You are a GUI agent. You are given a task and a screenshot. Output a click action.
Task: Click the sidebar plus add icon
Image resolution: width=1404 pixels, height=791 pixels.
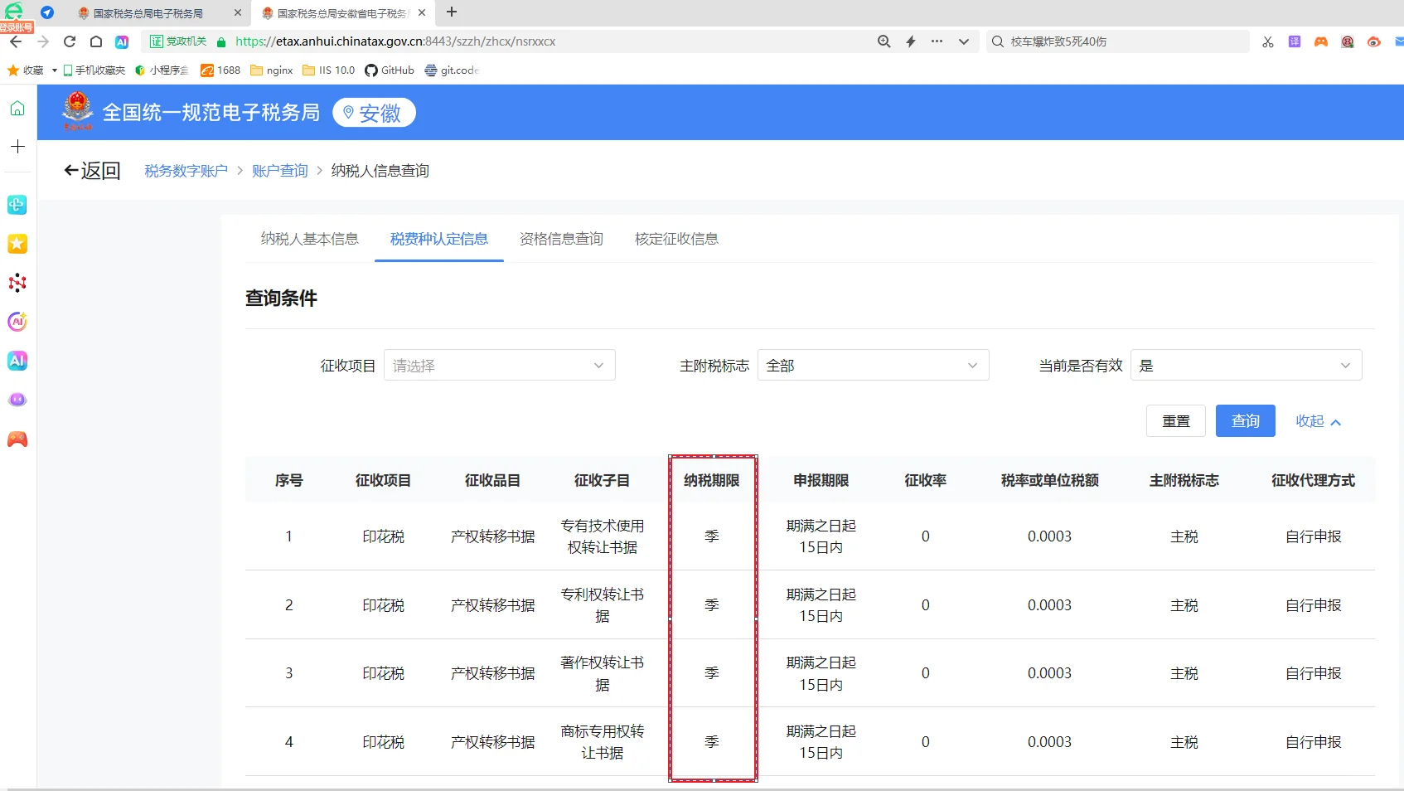[17, 147]
